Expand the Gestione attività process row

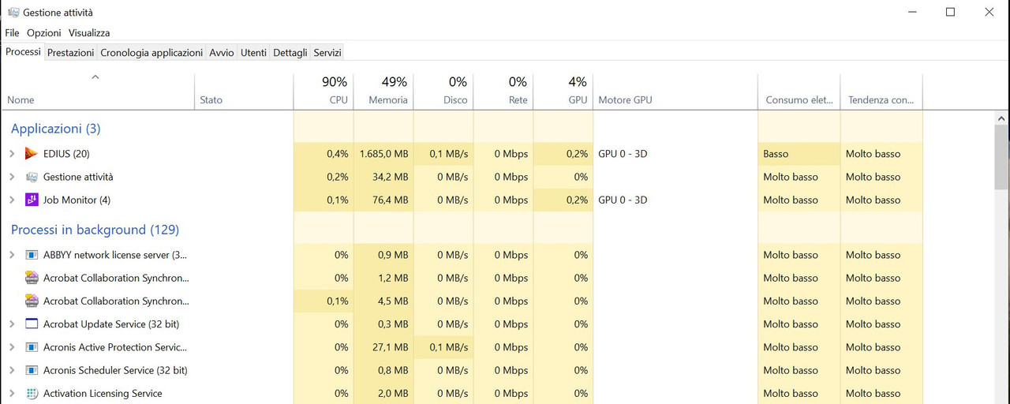point(12,177)
